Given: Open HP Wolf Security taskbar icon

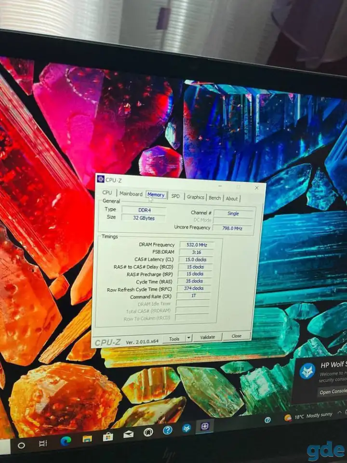Looking at the screenshot, I should [187, 428].
